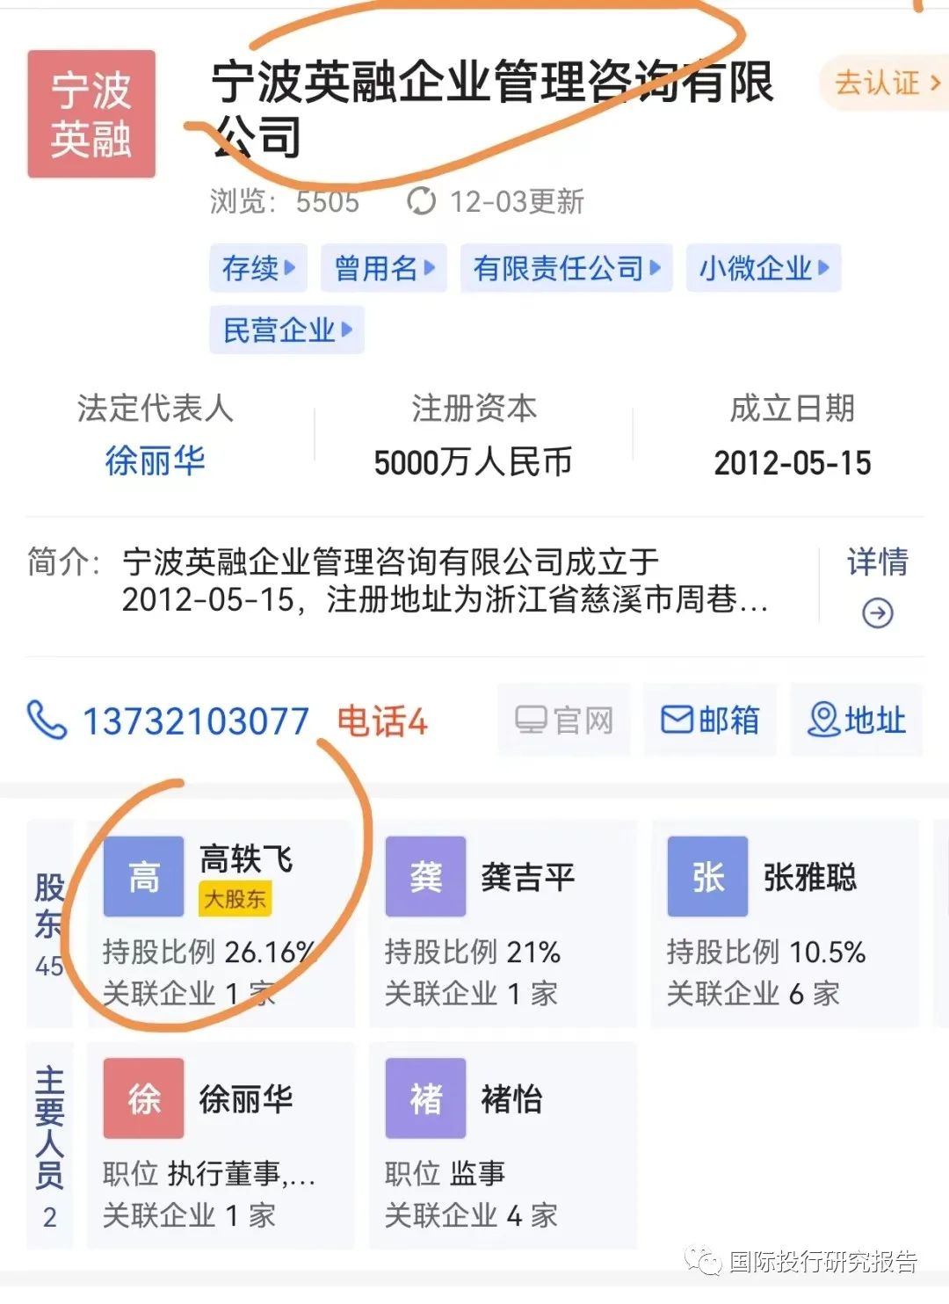Expand the 小微企业 tag
The width and height of the screenshot is (949, 1304).
764,268
